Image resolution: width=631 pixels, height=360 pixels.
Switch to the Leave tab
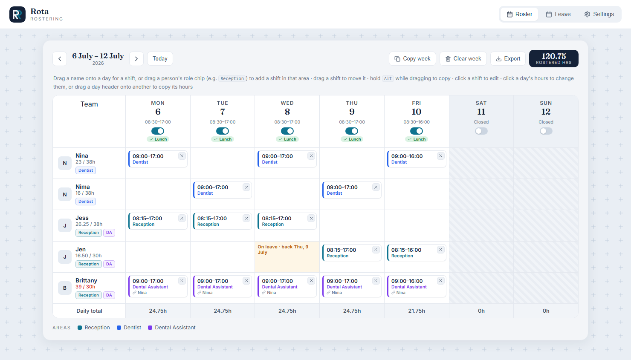pos(558,14)
